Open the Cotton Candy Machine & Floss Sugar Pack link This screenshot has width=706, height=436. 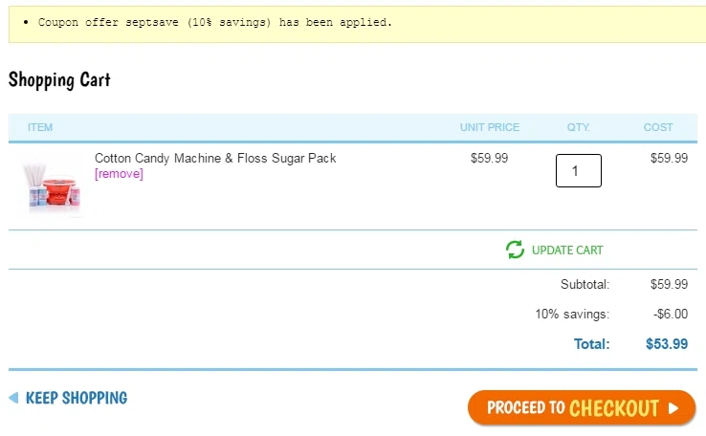(215, 158)
